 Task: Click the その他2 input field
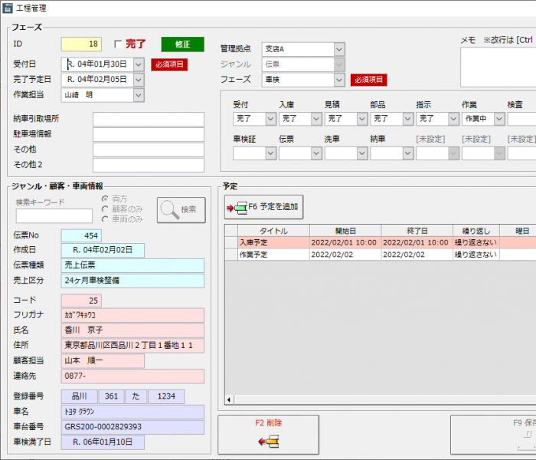click(149, 165)
